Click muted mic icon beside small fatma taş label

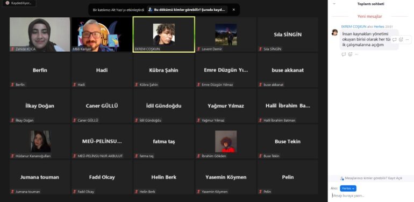[x=136, y=156]
